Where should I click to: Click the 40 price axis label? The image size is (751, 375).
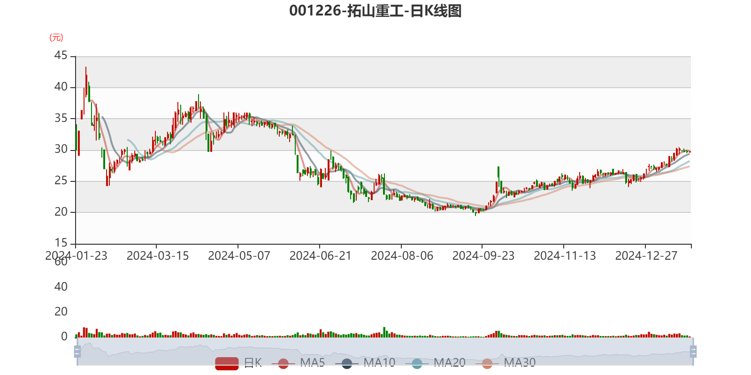[61, 87]
